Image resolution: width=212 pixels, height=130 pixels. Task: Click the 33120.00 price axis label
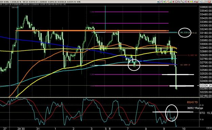[206, 37]
